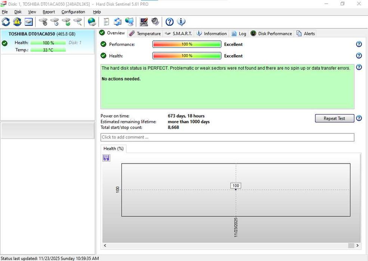Viewport: 368px width, 261px height.
Task: Open the View menu
Action: coord(32,12)
